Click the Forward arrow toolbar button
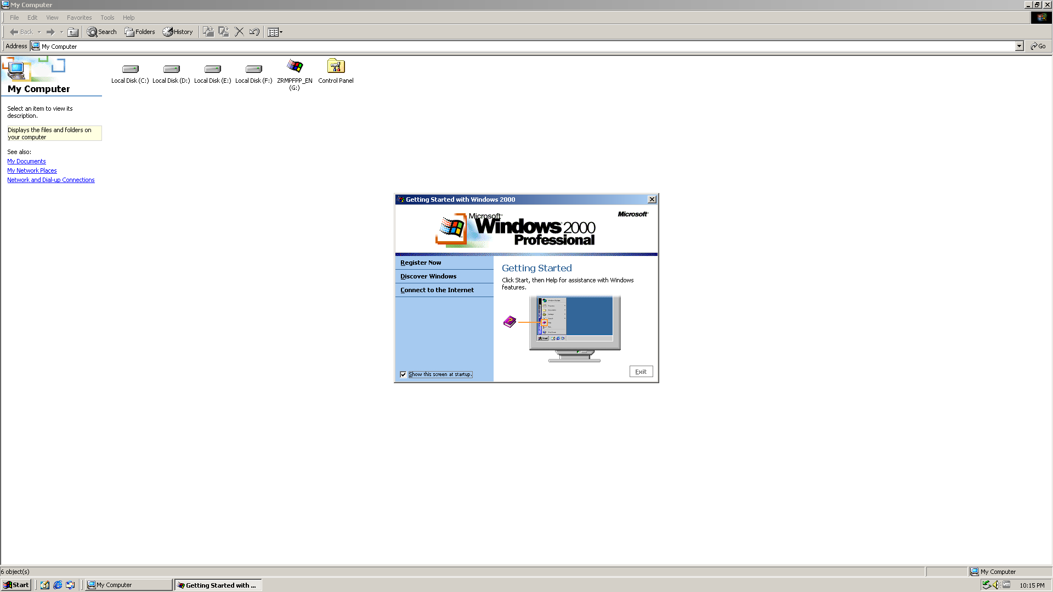 coord(50,32)
